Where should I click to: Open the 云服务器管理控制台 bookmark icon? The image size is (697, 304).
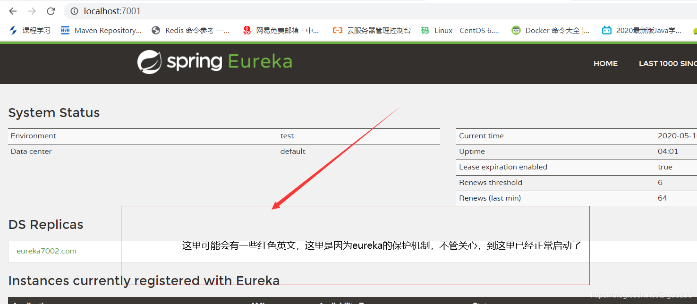click(x=337, y=30)
